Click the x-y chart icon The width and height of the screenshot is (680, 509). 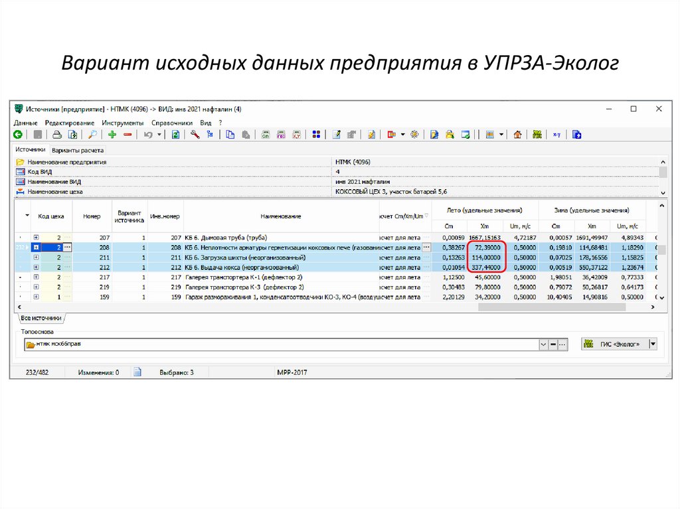pos(557,134)
